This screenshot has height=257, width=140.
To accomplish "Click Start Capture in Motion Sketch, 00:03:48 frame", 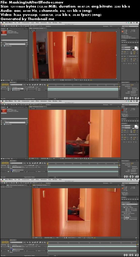I will 134,174.
